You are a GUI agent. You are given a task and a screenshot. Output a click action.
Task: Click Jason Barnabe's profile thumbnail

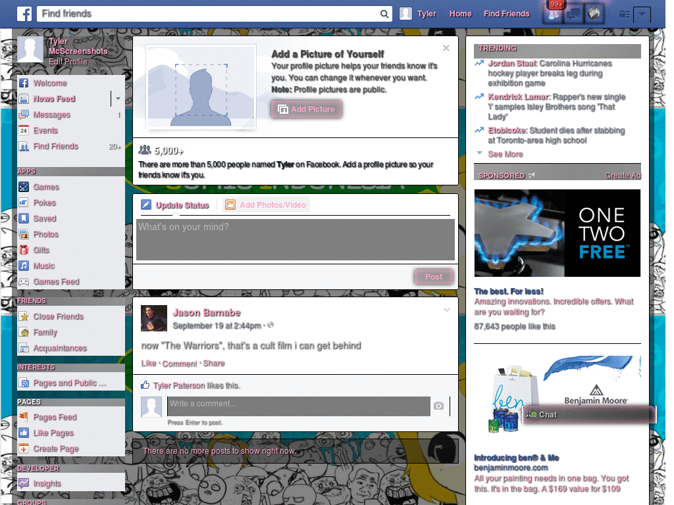pos(154,318)
